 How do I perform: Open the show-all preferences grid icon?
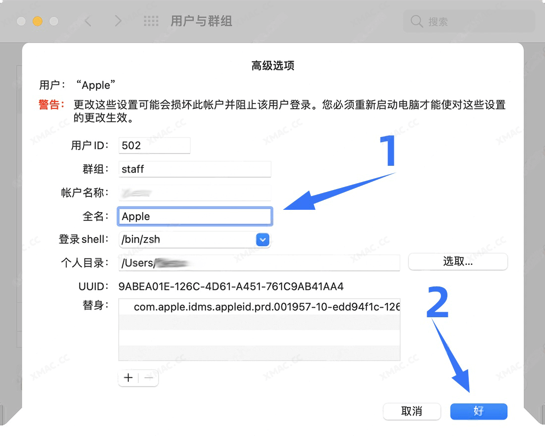point(151,21)
